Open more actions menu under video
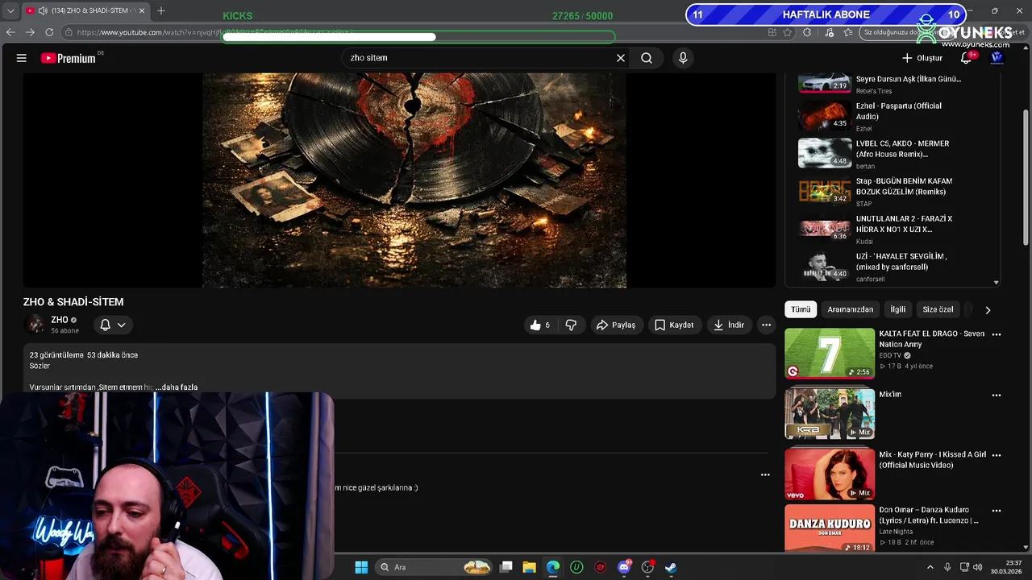The width and height of the screenshot is (1032, 580). 767,325
